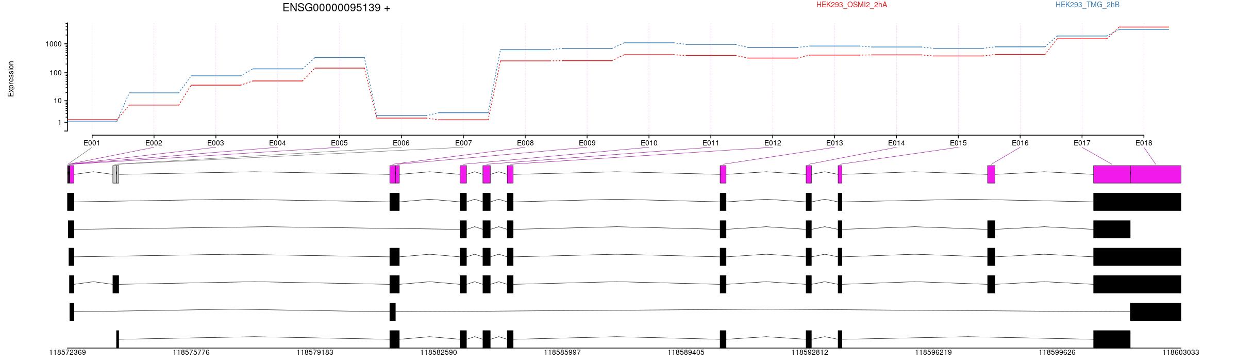
Task: Select exon label E013
Action: (x=834, y=143)
